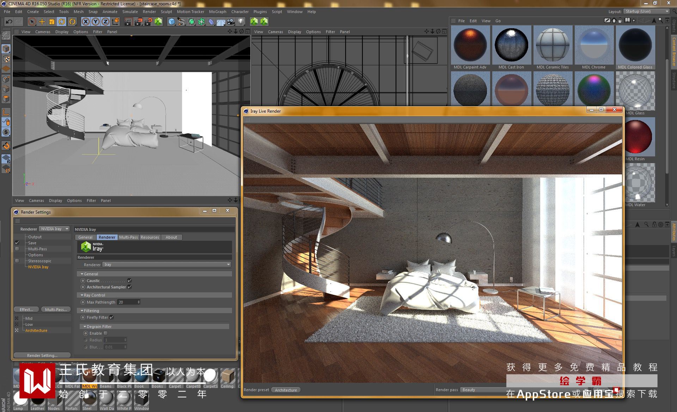Add a Cube primitive object

click(x=171, y=22)
